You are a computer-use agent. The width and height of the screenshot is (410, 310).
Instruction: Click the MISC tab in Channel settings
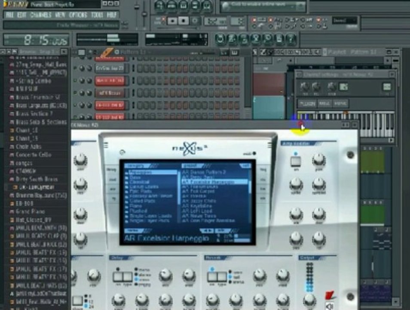pos(324,103)
